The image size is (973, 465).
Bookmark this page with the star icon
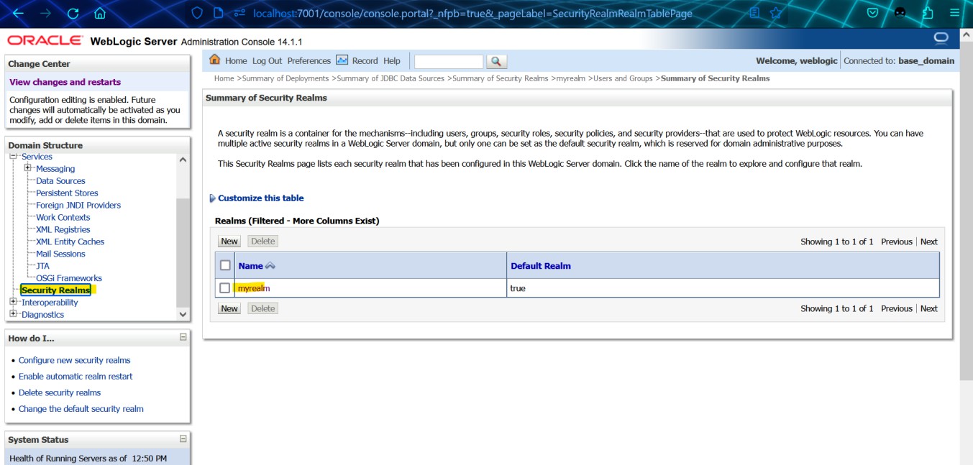pyautogui.click(x=775, y=13)
